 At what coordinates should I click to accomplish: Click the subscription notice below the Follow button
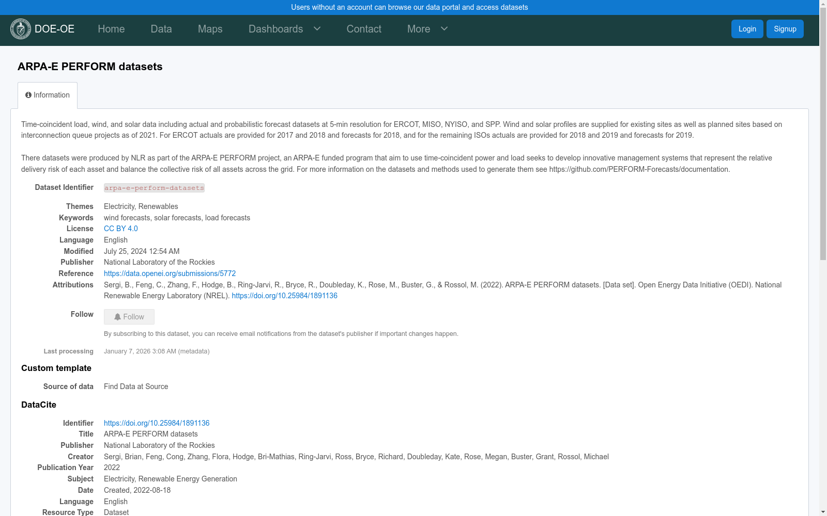point(281,334)
